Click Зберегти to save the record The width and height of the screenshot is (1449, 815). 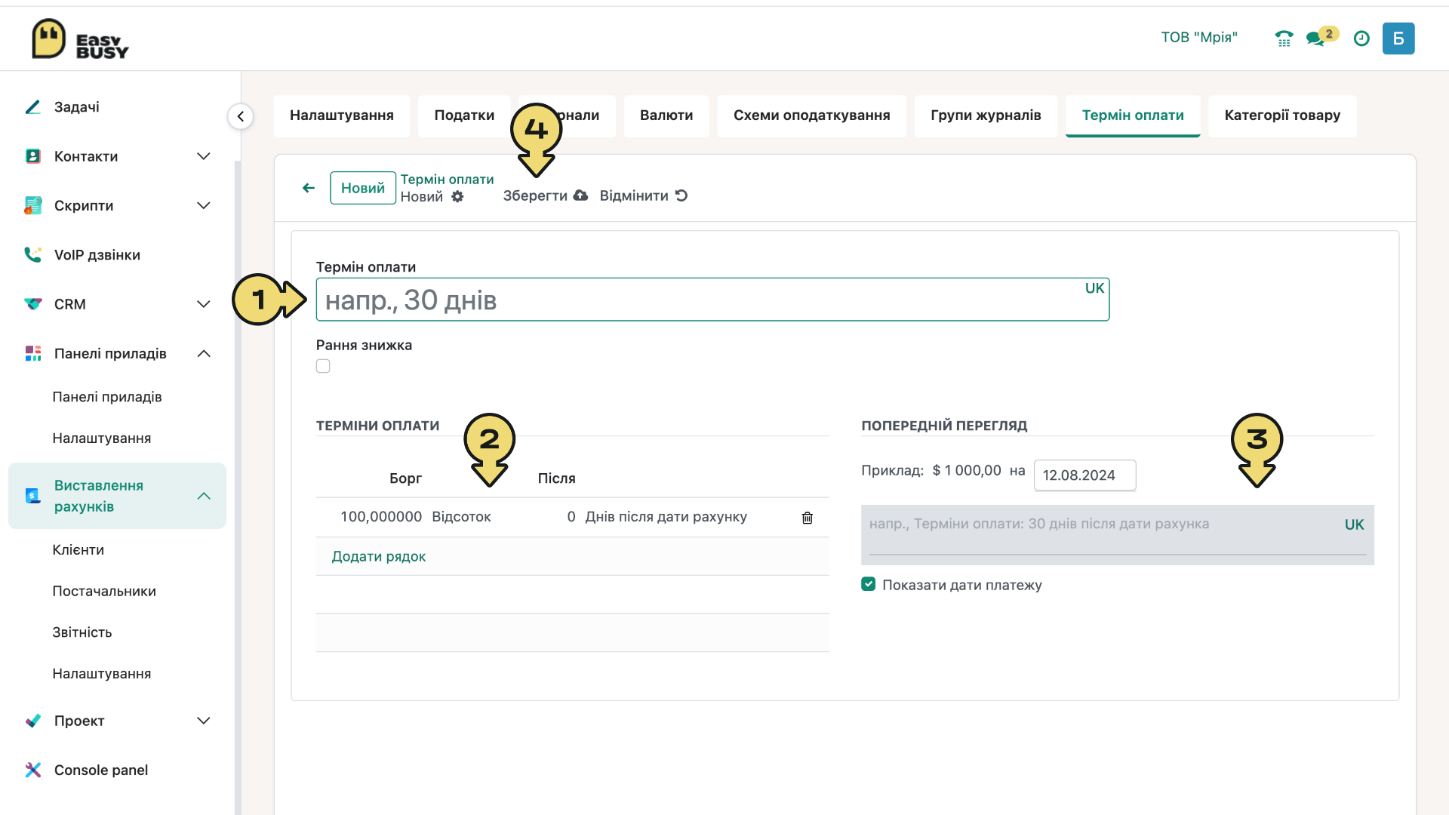point(545,195)
